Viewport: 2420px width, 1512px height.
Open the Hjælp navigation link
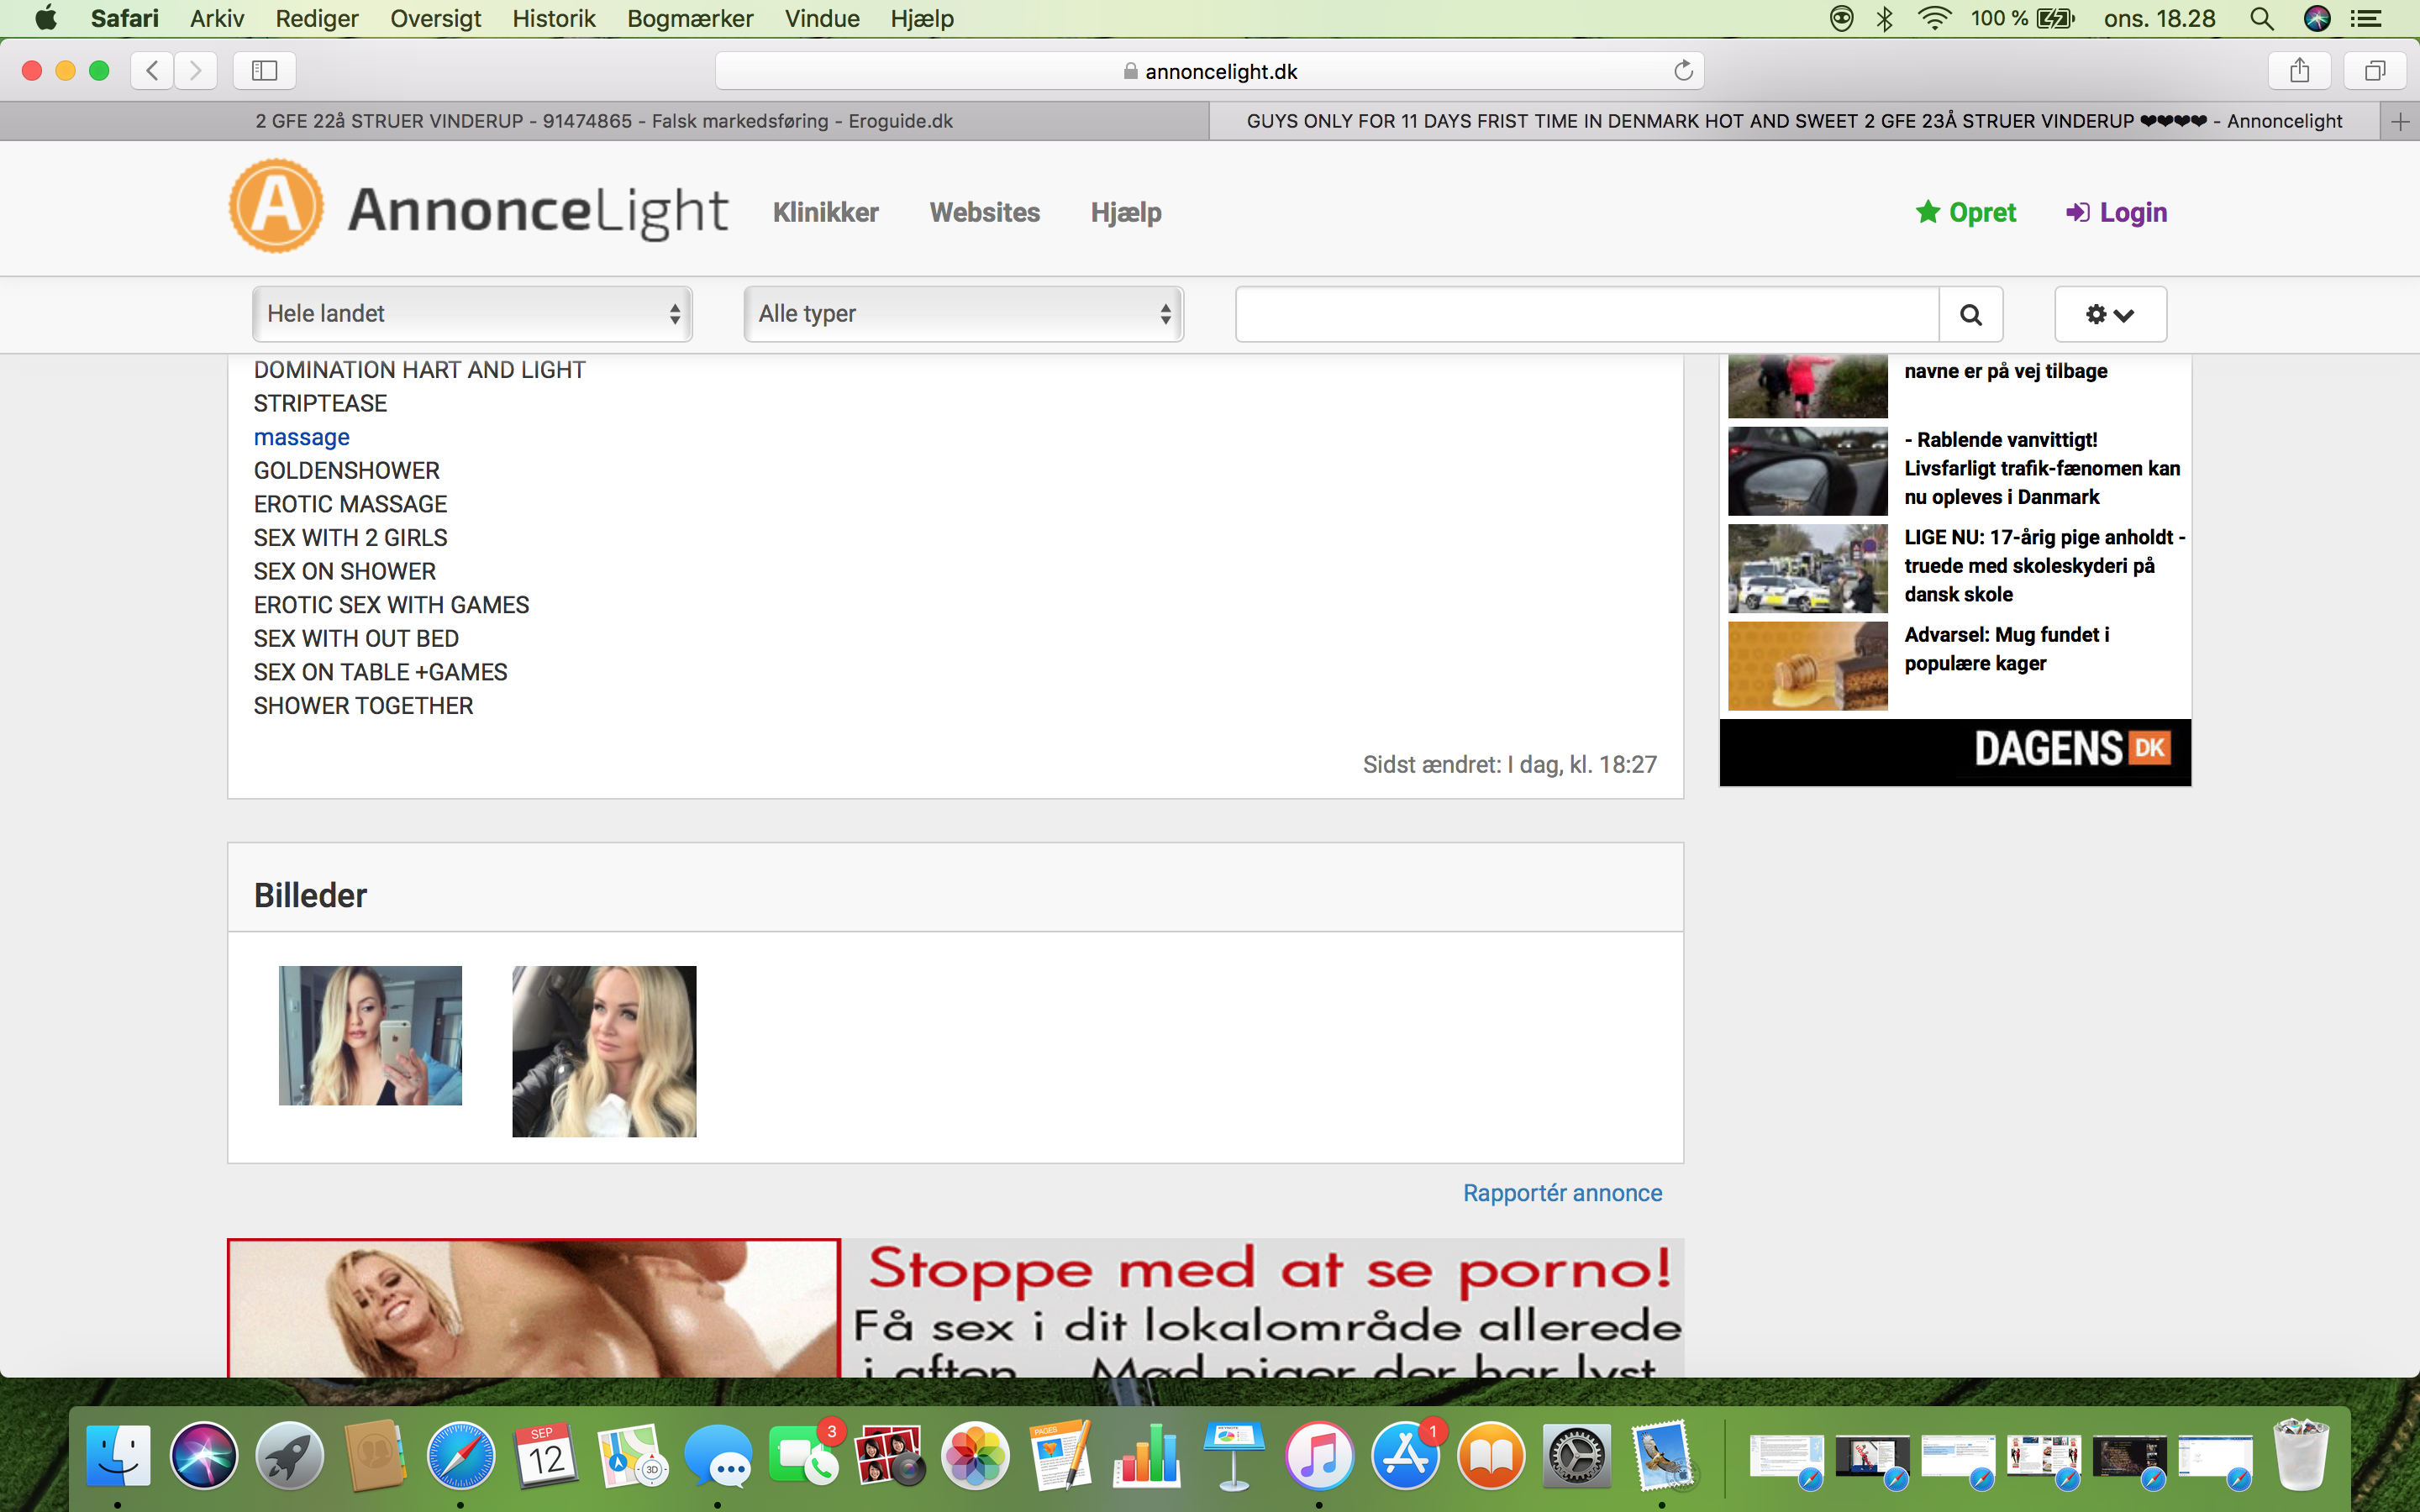click(1126, 212)
